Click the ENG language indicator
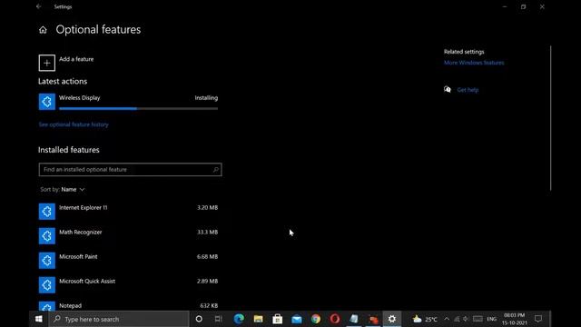Image resolution: width=581 pixels, height=327 pixels. [492, 319]
